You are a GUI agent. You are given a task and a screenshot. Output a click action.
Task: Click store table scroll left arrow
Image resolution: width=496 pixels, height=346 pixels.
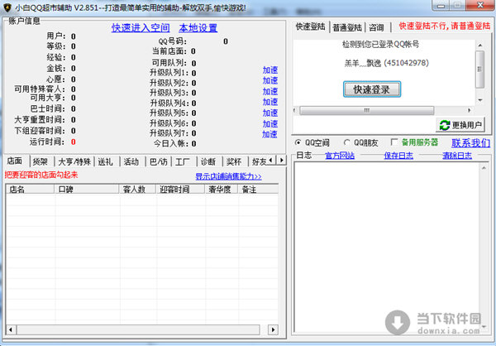coord(11,329)
